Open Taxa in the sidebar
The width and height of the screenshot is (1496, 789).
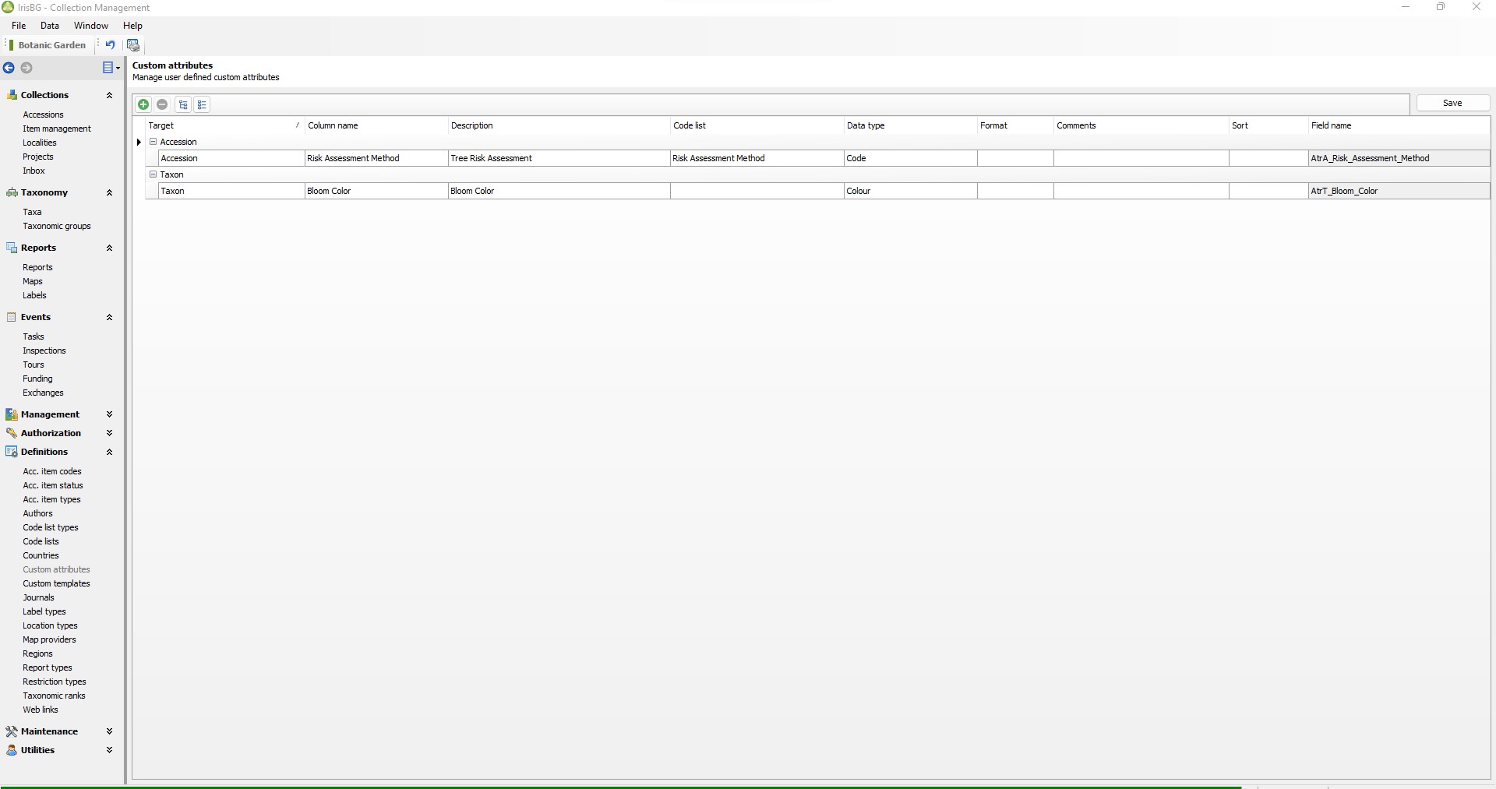coord(32,212)
